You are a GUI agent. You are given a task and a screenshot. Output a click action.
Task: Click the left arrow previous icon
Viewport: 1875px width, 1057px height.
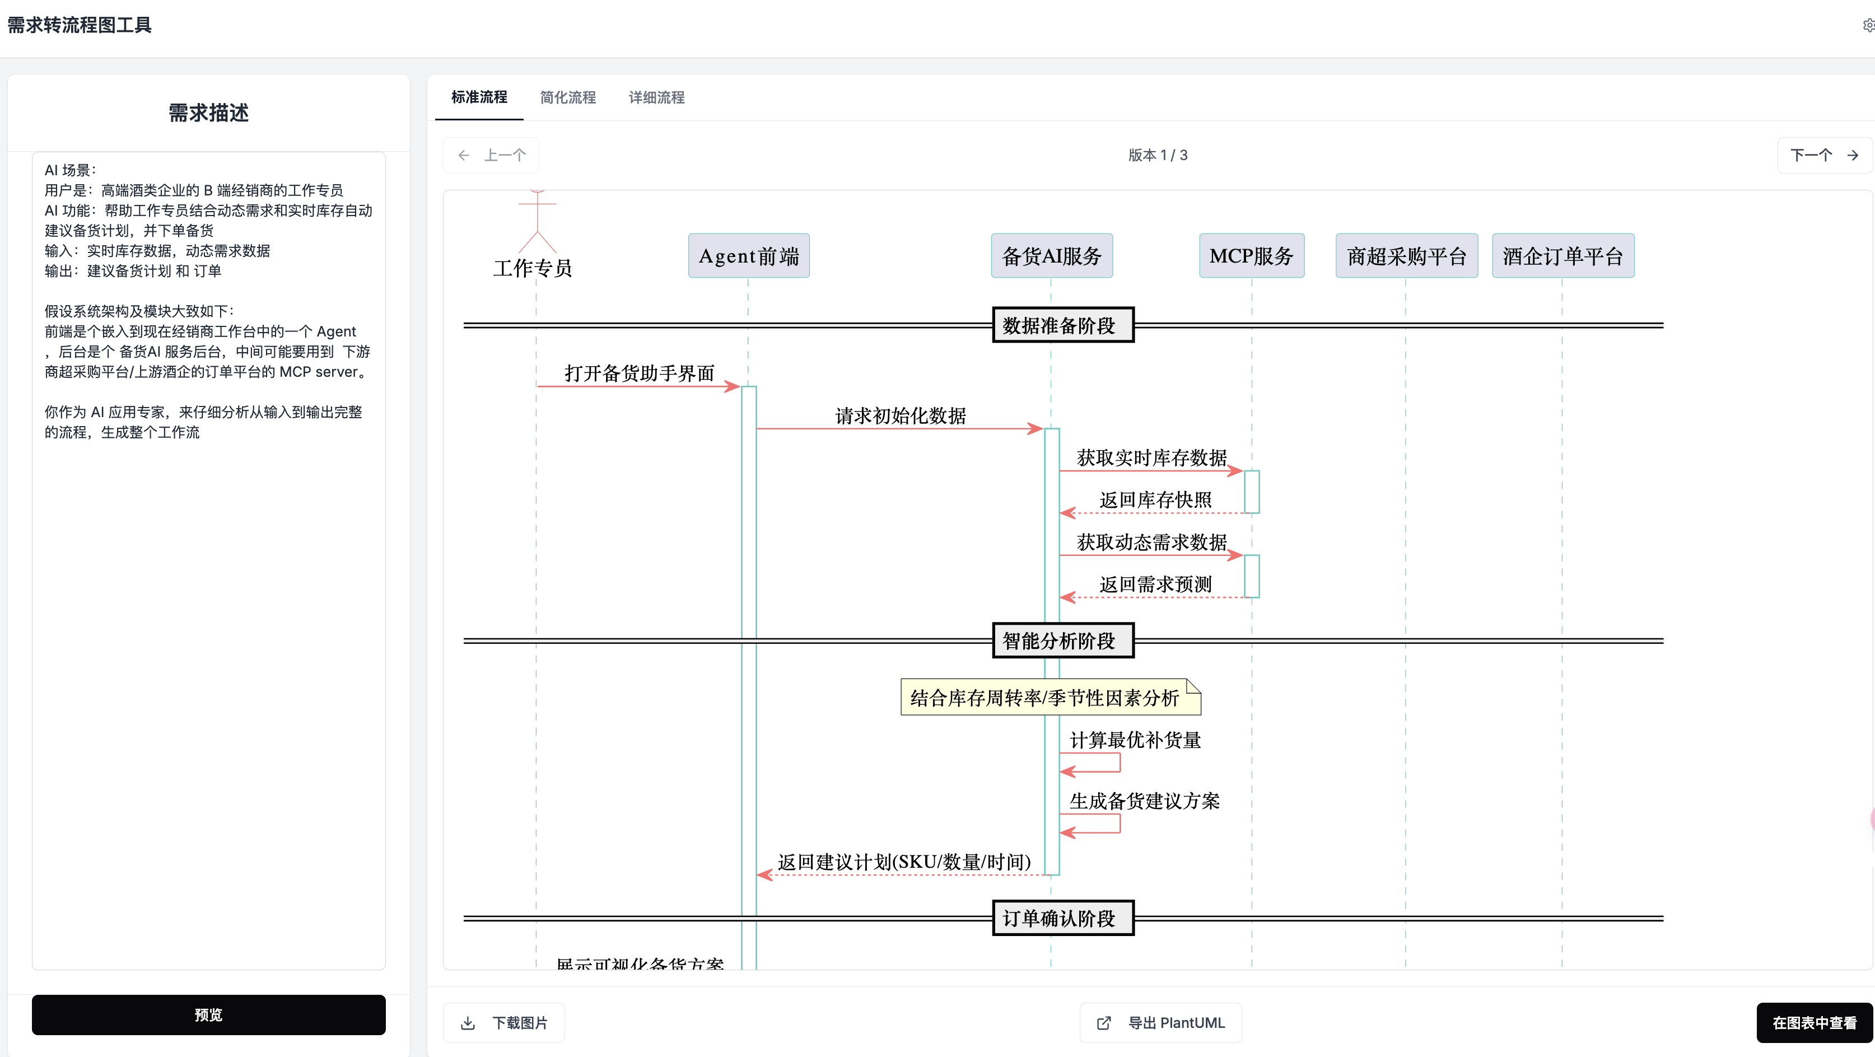pyautogui.click(x=464, y=155)
